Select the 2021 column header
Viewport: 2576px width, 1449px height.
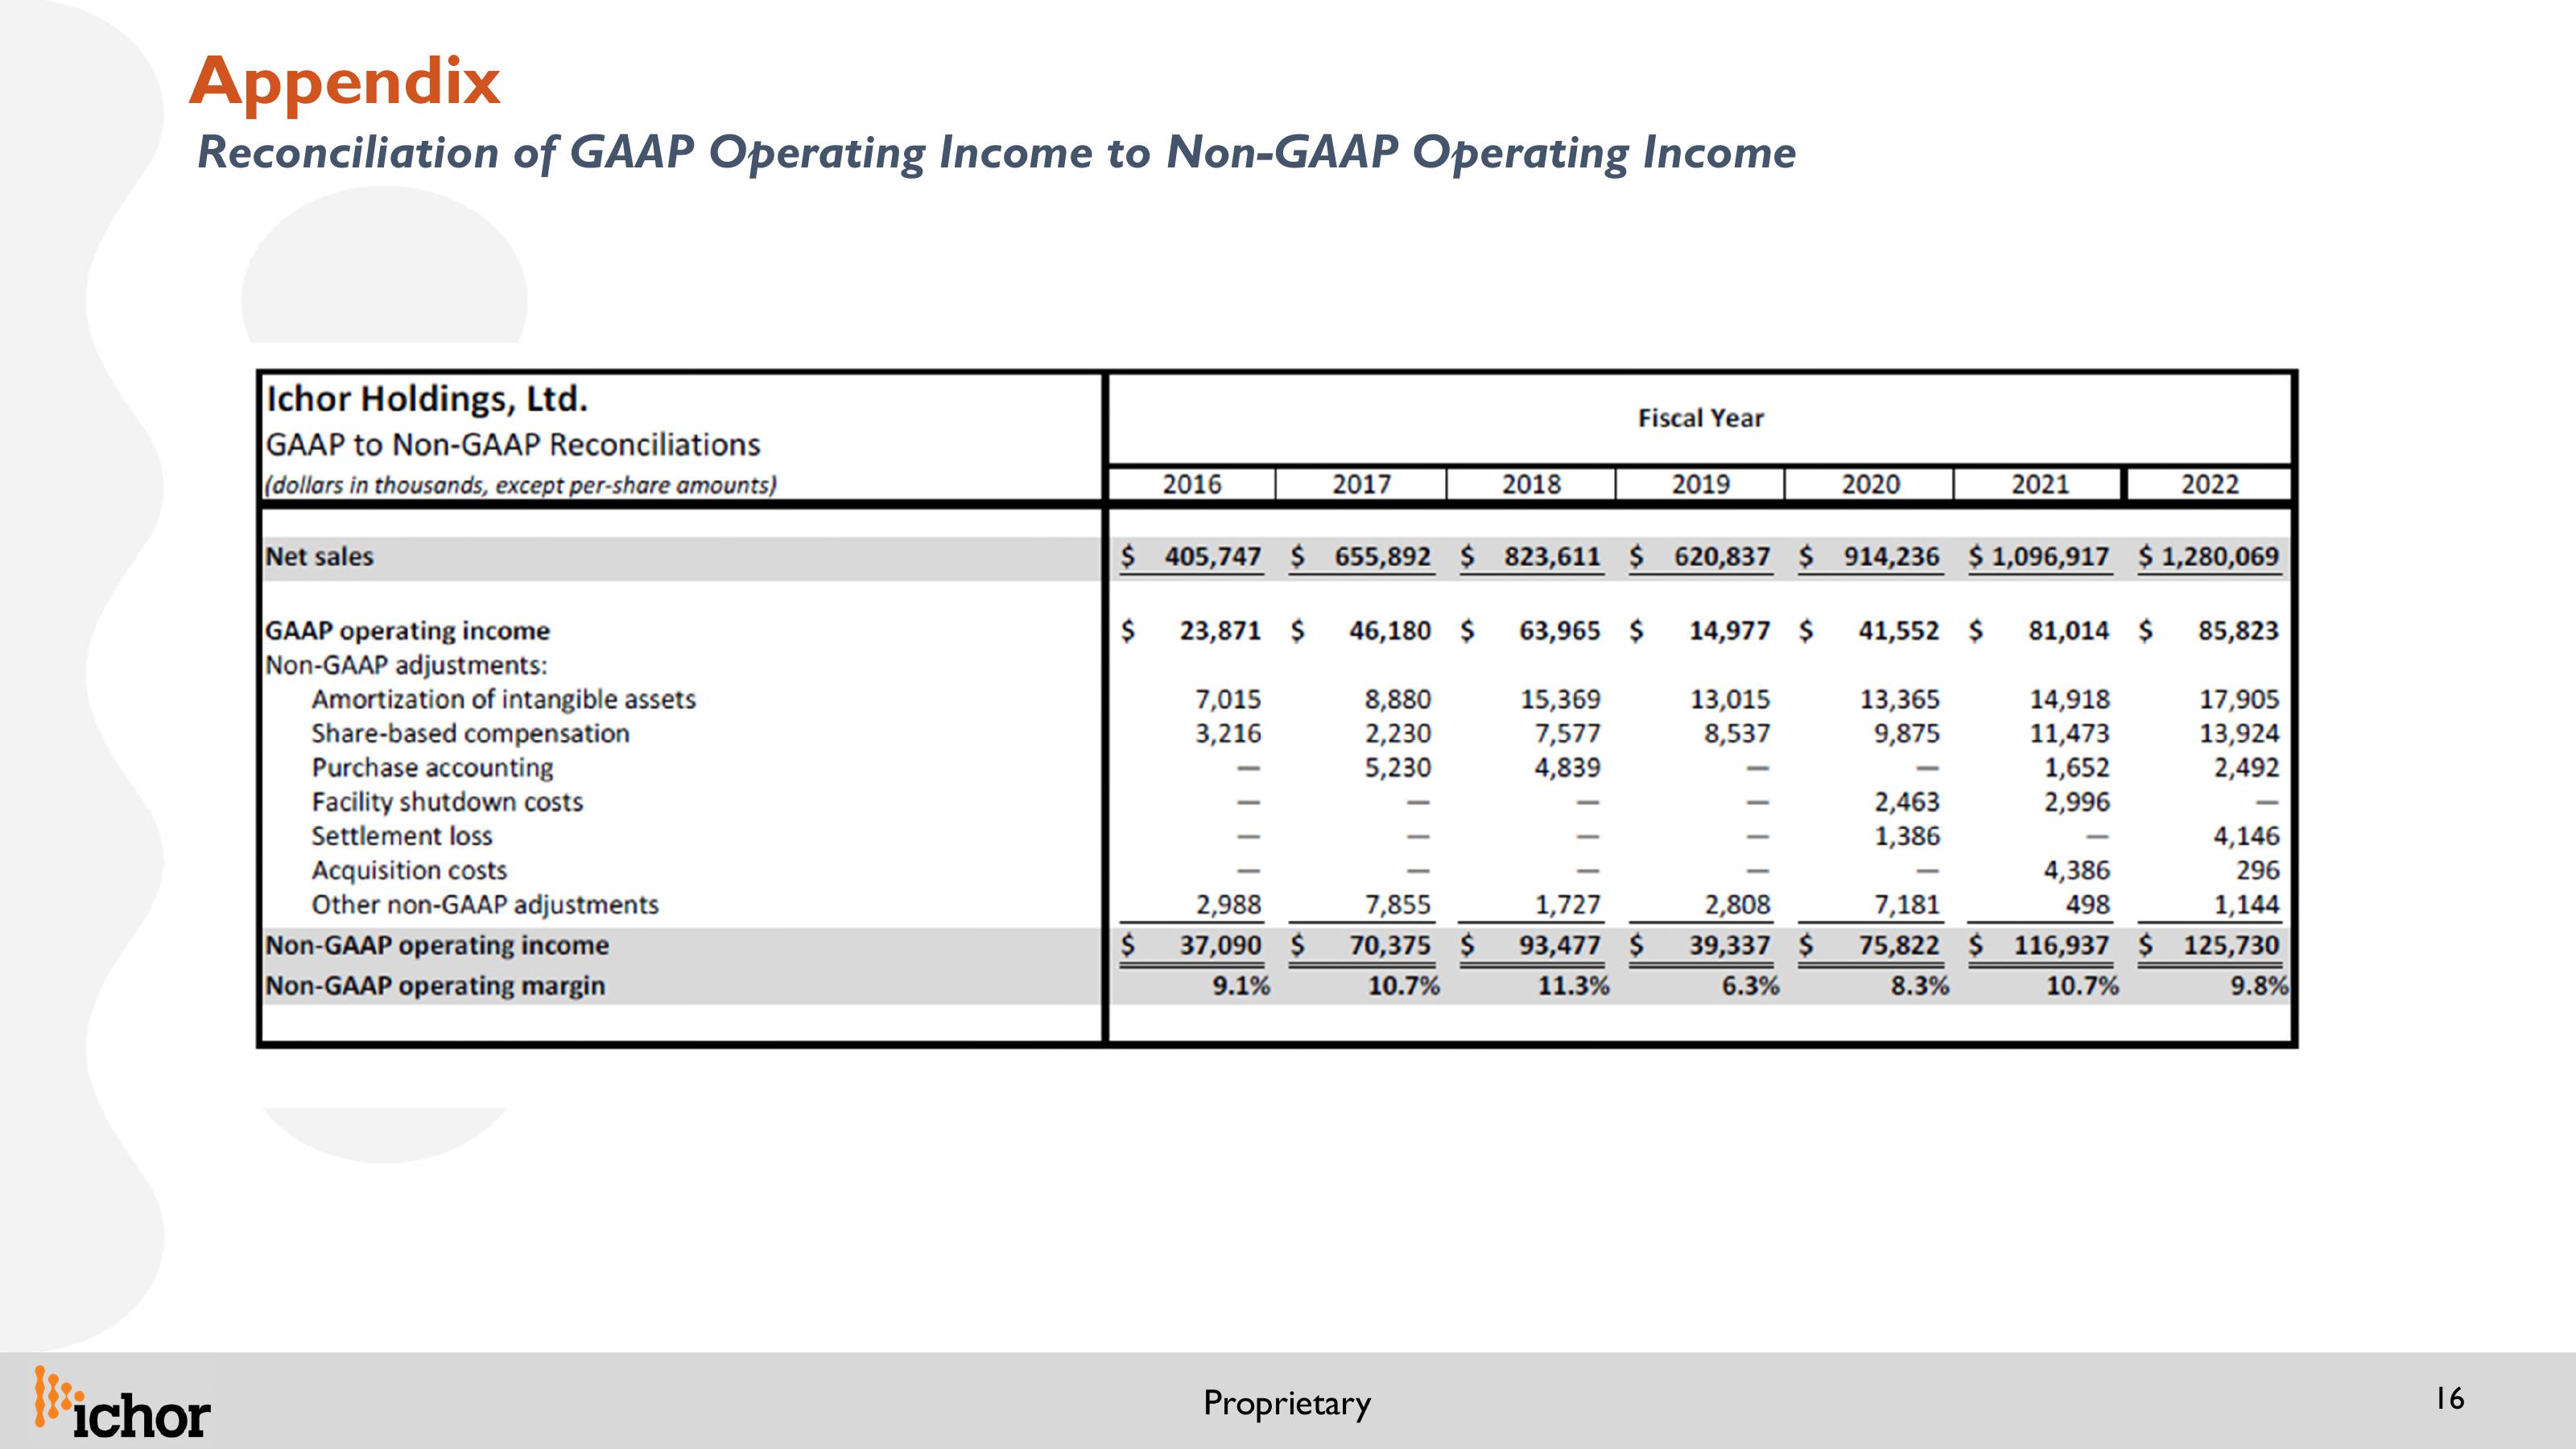tap(2040, 484)
